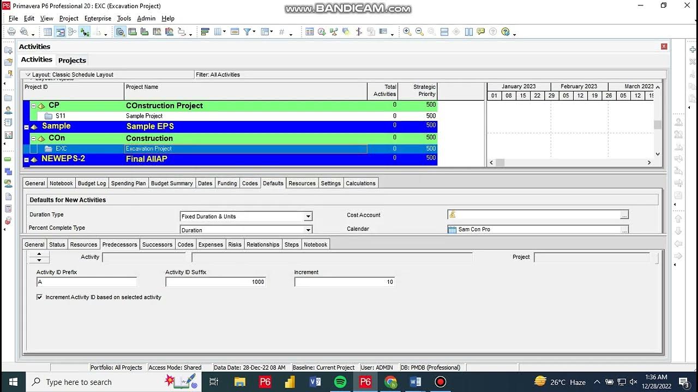Open the Budget Log tab
This screenshot has width=698, height=392.
[x=92, y=183]
